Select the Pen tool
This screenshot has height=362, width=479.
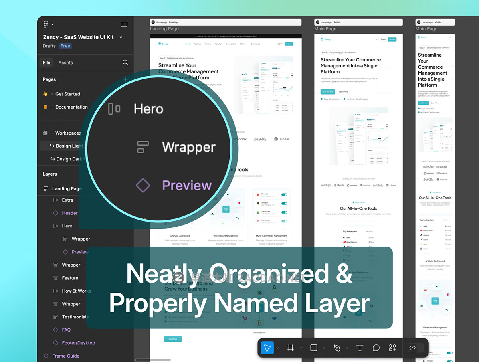pos(337,348)
